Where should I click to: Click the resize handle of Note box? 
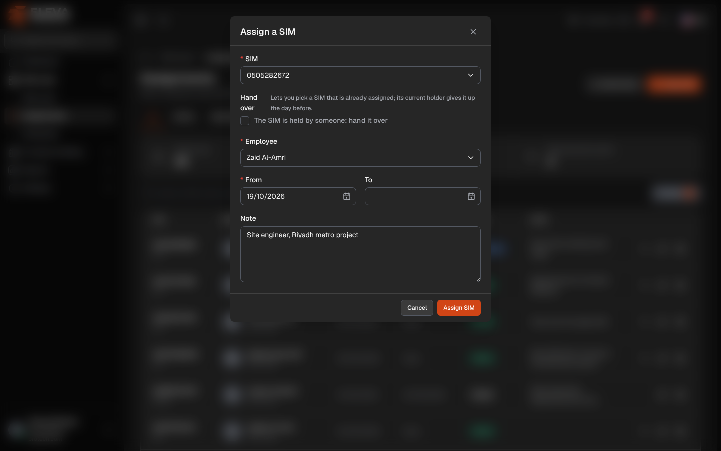(x=478, y=279)
